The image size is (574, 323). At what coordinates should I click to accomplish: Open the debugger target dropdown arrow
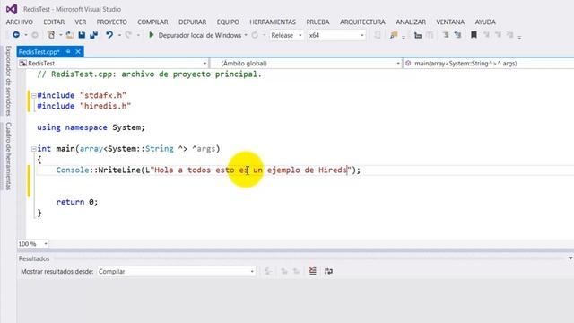246,35
